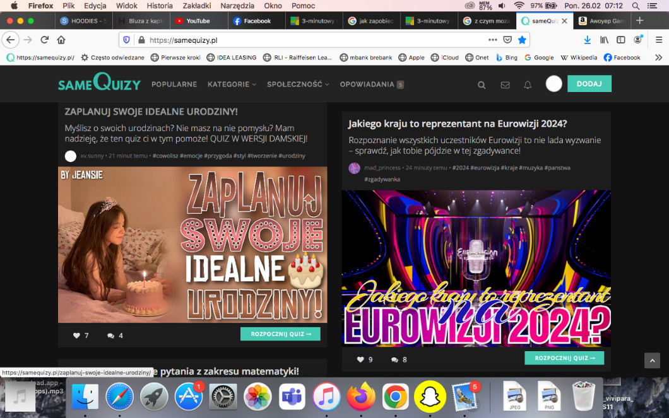Viewport: 669px width, 418px height.
Task: Click the heart like icon under birthday quiz
Action: (x=76, y=335)
